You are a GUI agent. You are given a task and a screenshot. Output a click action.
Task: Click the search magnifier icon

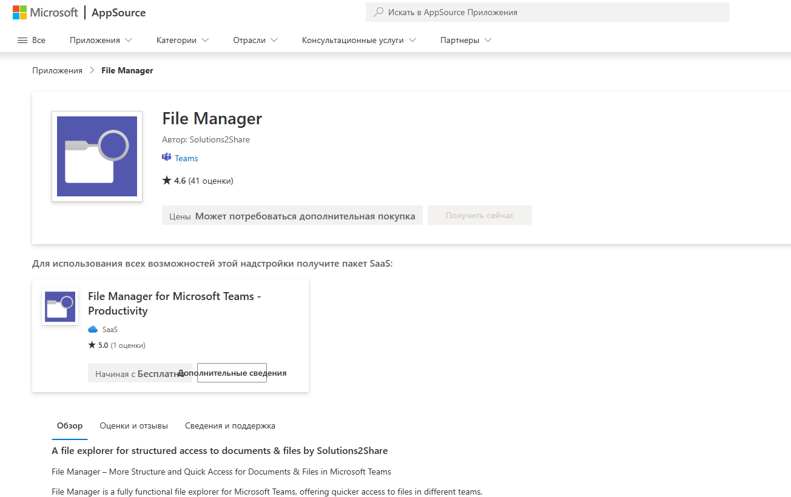click(x=379, y=12)
